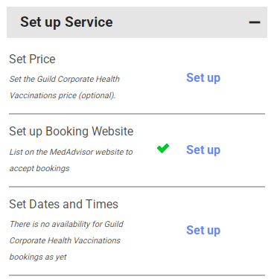Image resolution: width=274 pixels, height=279 pixels.
Task: Click the divider line below Booking Website section
Action: pyautogui.click(x=137, y=187)
